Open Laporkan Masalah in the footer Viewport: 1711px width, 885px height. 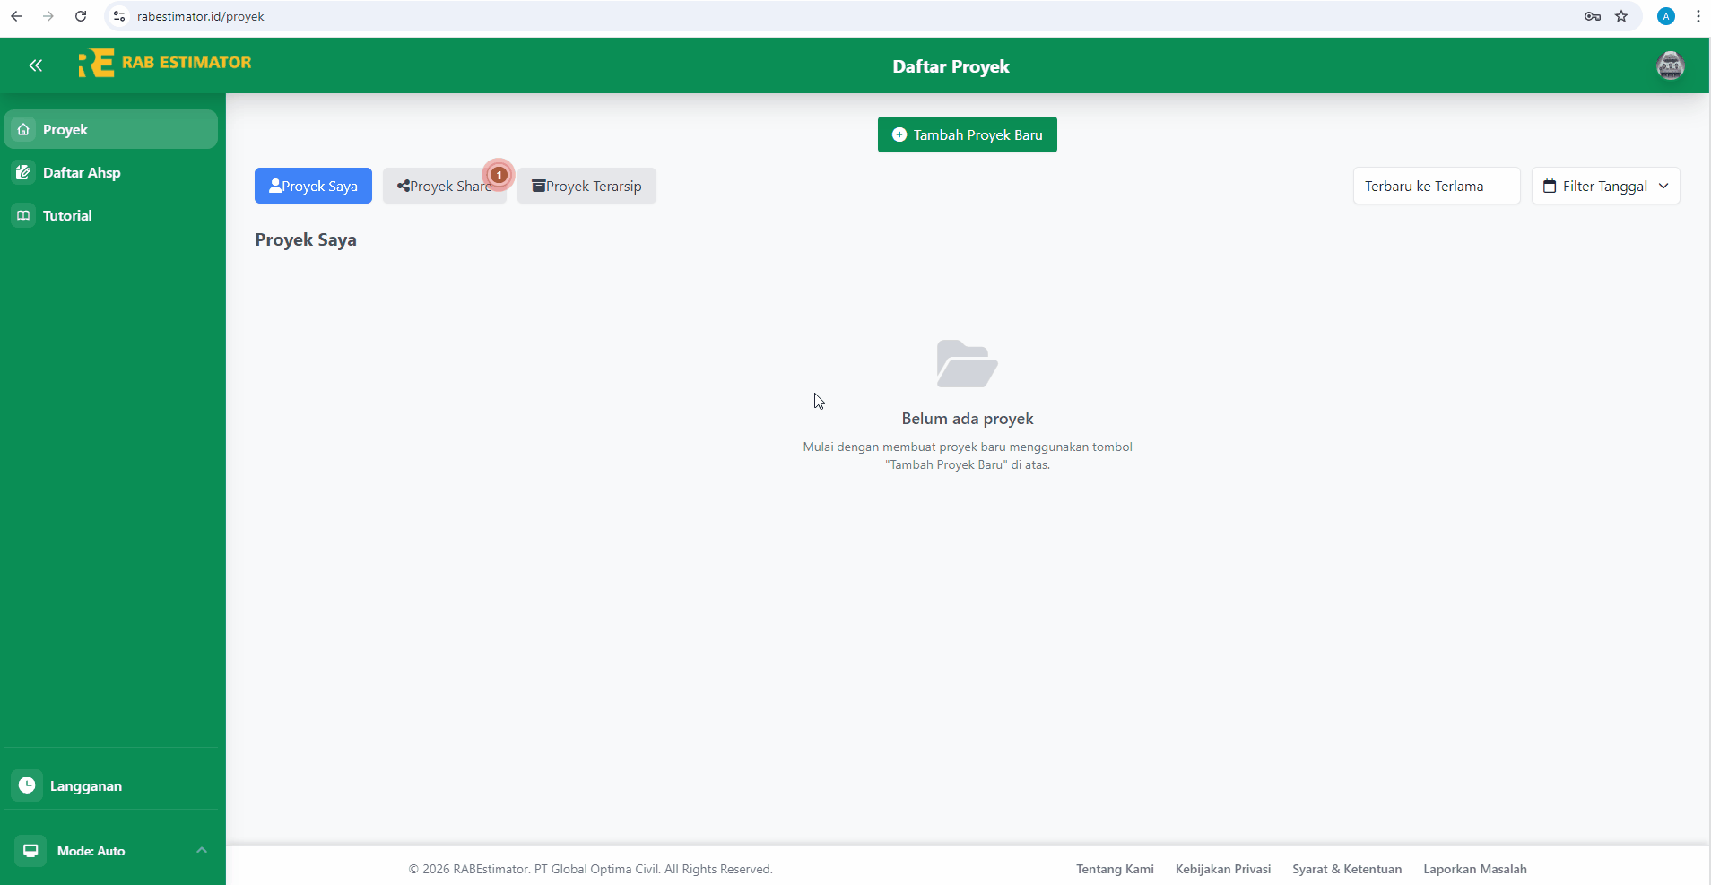1475,868
